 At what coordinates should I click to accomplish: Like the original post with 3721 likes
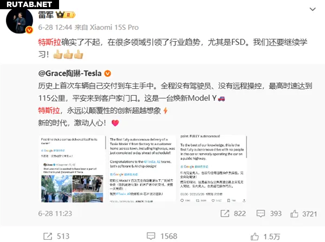point(294,213)
